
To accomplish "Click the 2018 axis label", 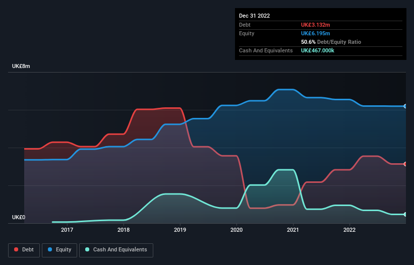I will point(124,230).
